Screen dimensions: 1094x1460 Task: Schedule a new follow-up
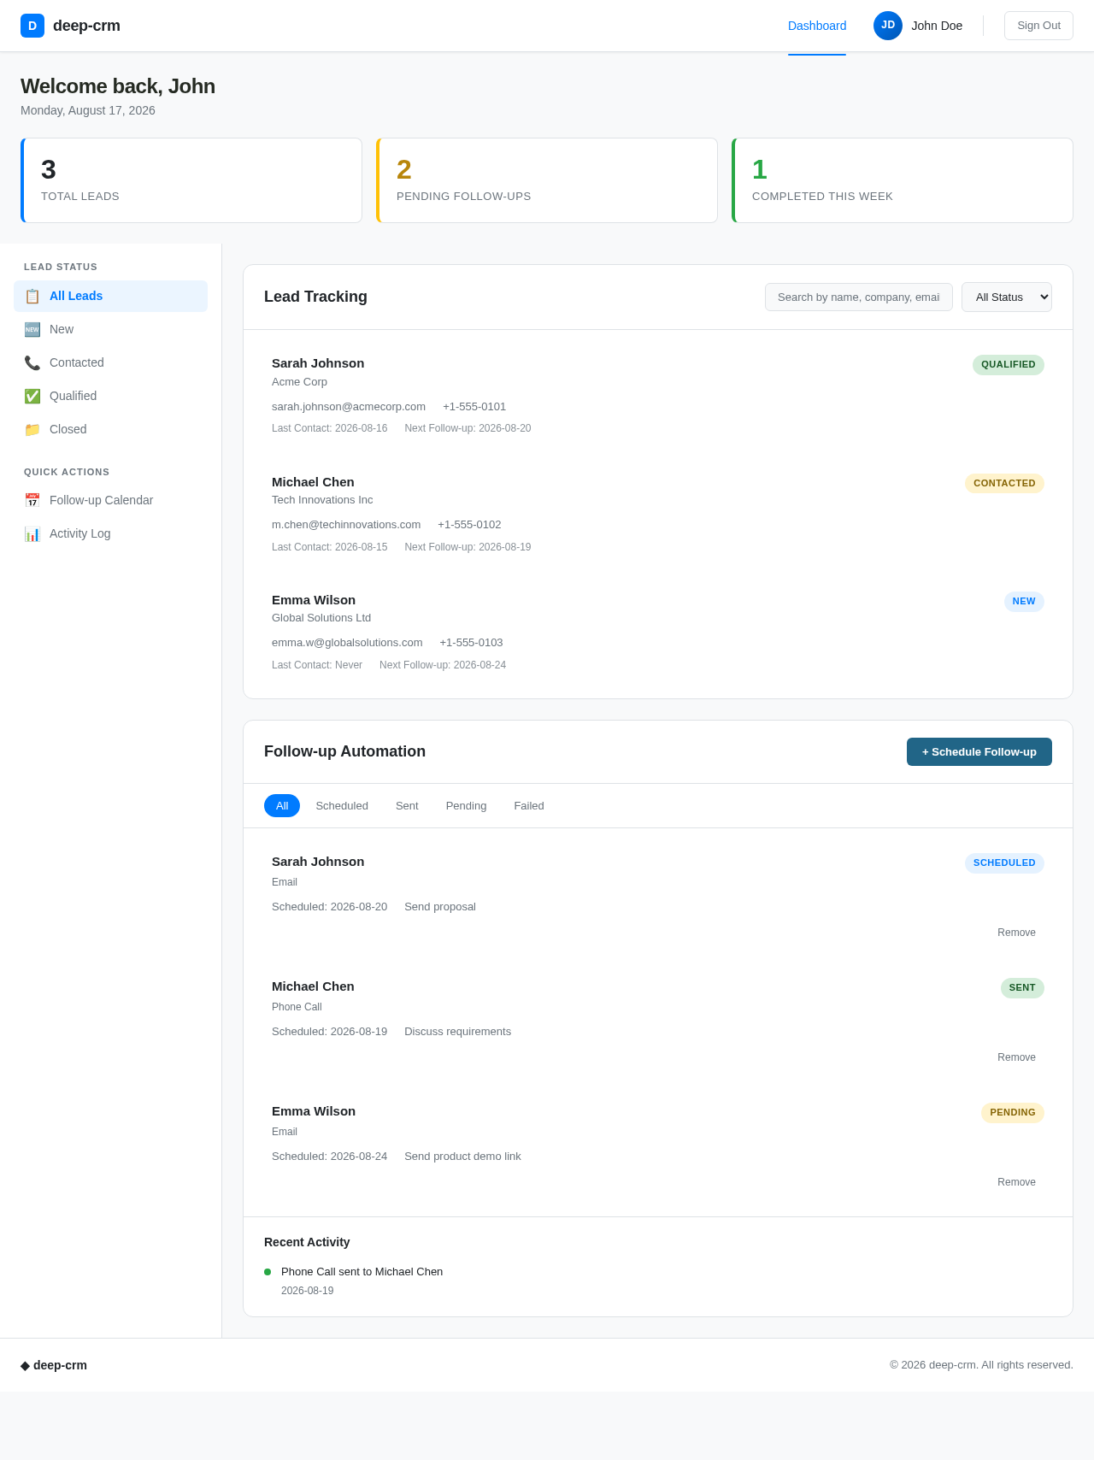coord(979,751)
